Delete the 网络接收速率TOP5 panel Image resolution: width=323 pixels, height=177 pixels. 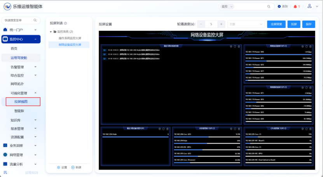click(311, 88)
